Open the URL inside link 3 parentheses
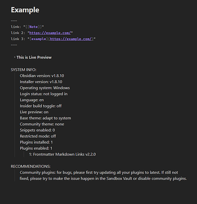The width and height of the screenshot is (197, 204). tap(71, 39)
